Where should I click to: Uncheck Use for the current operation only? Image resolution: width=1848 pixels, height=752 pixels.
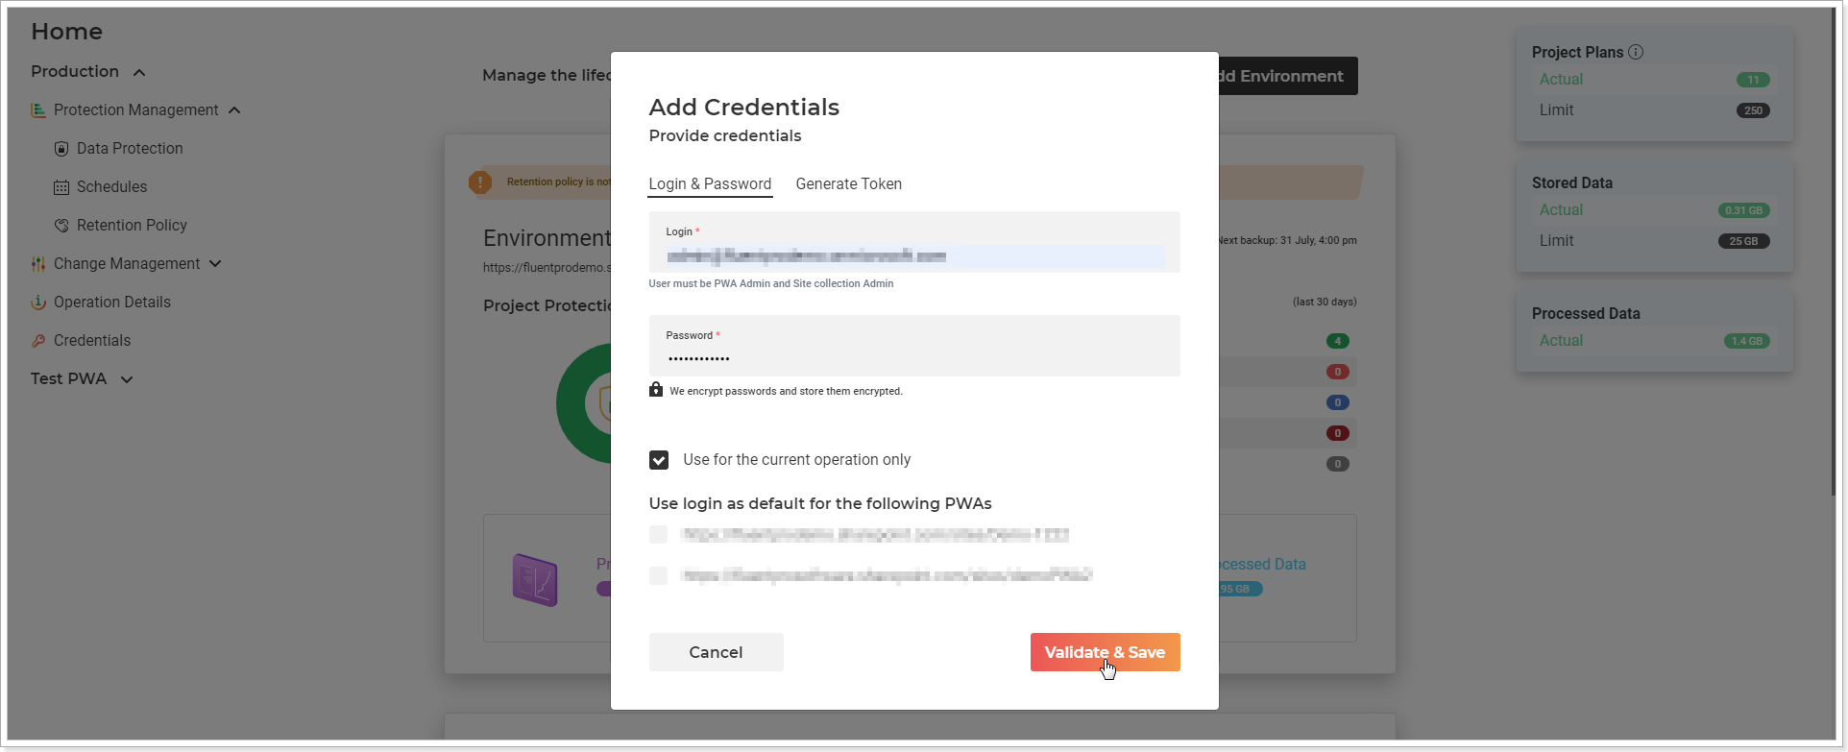click(x=659, y=460)
